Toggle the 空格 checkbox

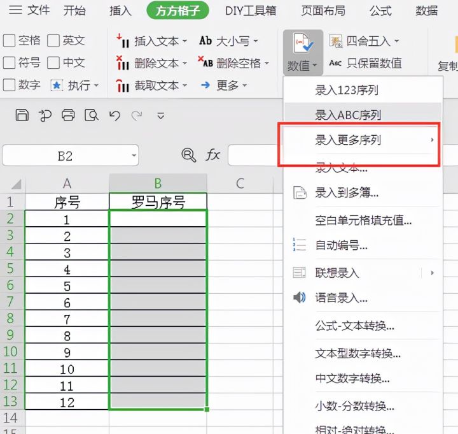click(x=9, y=41)
